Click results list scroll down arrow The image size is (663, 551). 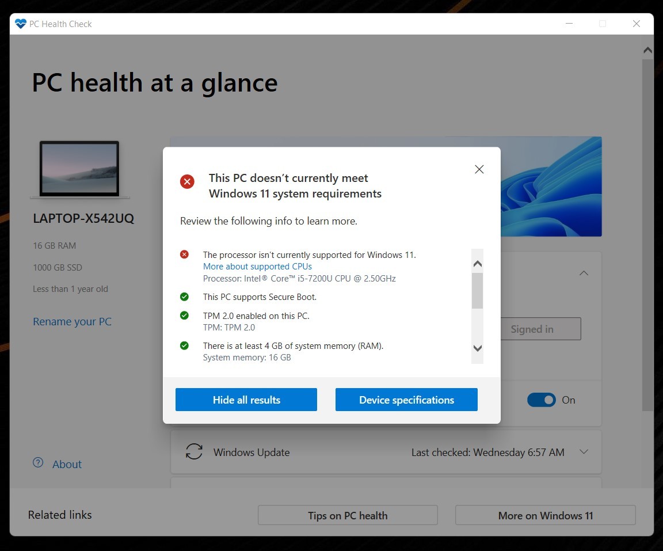pyautogui.click(x=477, y=348)
